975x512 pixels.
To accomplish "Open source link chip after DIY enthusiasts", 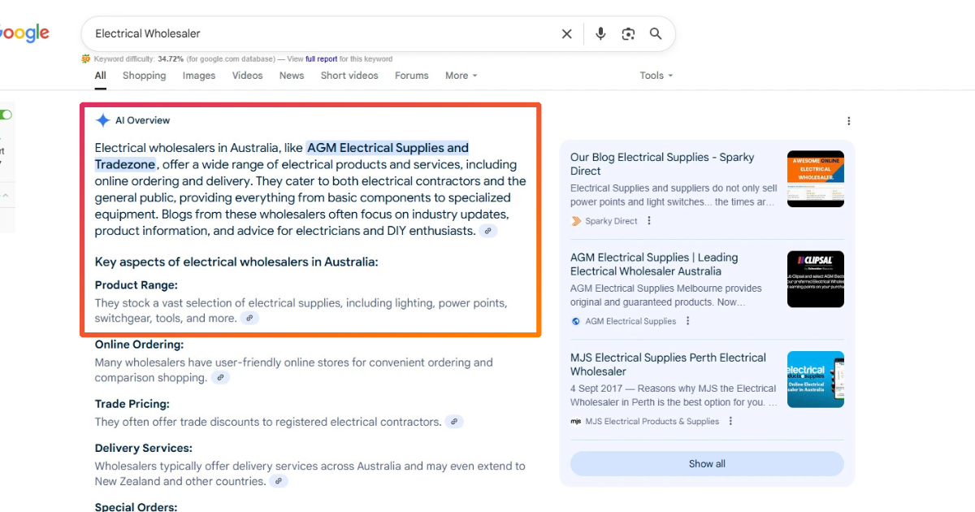I will pos(487,231).
